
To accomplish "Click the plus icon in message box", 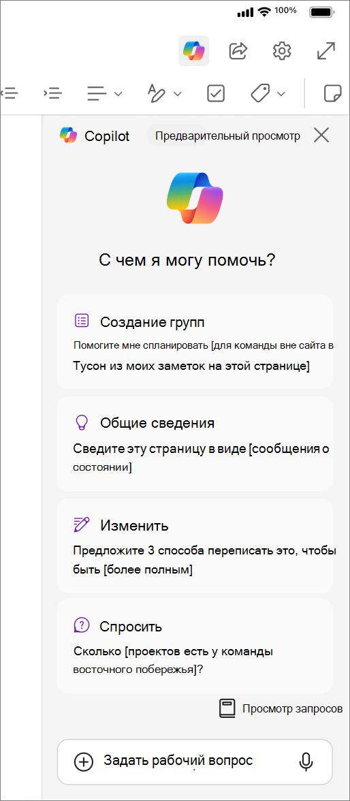I will (x=84, y=761).
